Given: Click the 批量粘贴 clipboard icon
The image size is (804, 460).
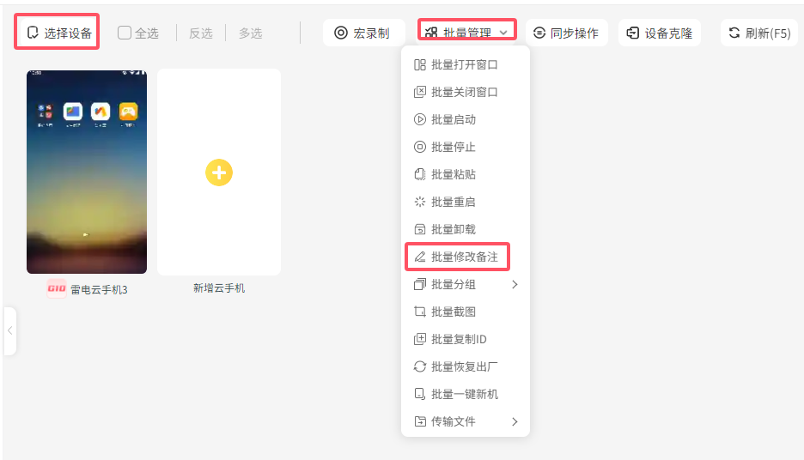Looking at the screenshot, I should 420,174.
